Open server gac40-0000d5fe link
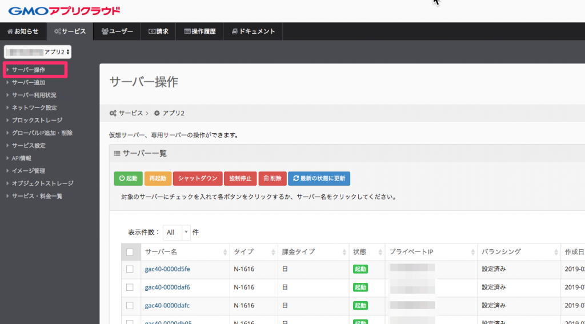 coord(167,269)
